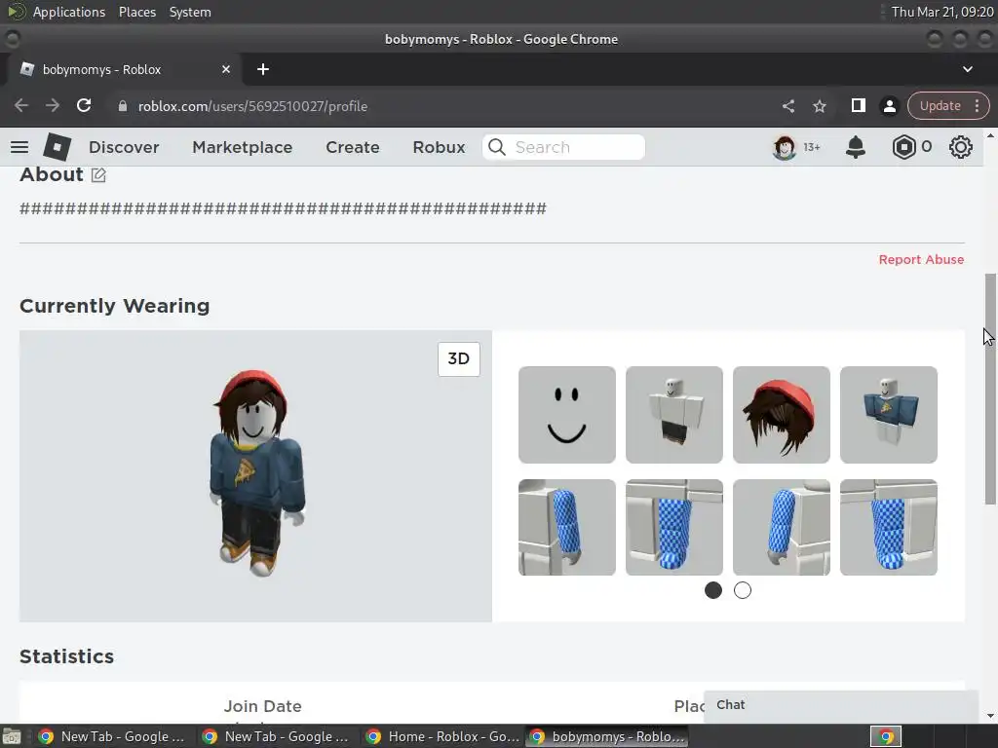Open Chrome three-dot menu
Image resolution: width=998 pixels, height=748 pixels.
point(977,105)
